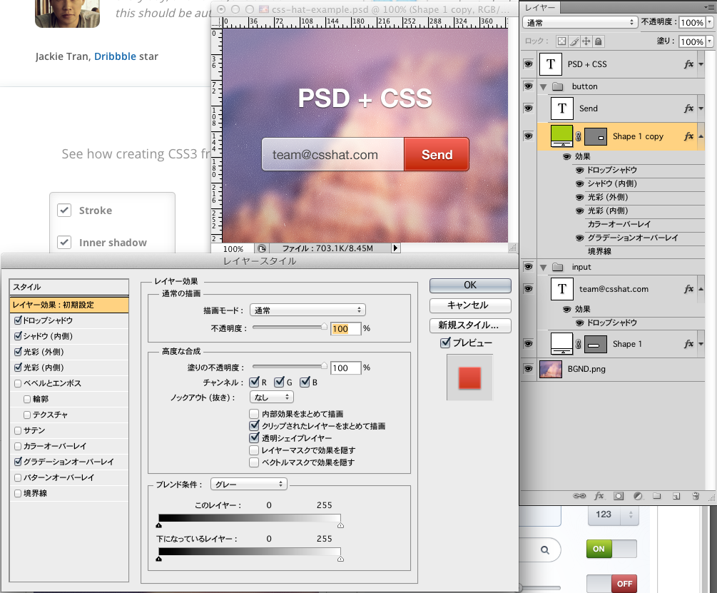Collapse the input group triangle
717x593 pixels.
click(x=543, y=268)
